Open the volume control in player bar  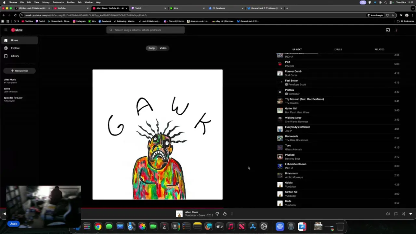pyautogui.click(x=388, y=214)
